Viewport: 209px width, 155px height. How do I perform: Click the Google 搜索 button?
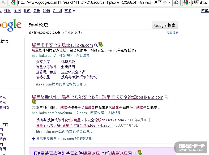pyautogui.click(x=165, y=25)
